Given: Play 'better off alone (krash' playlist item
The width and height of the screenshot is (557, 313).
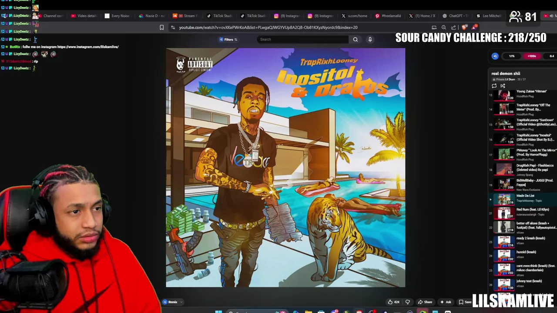Looking at the screenshot, I should 523,227.
